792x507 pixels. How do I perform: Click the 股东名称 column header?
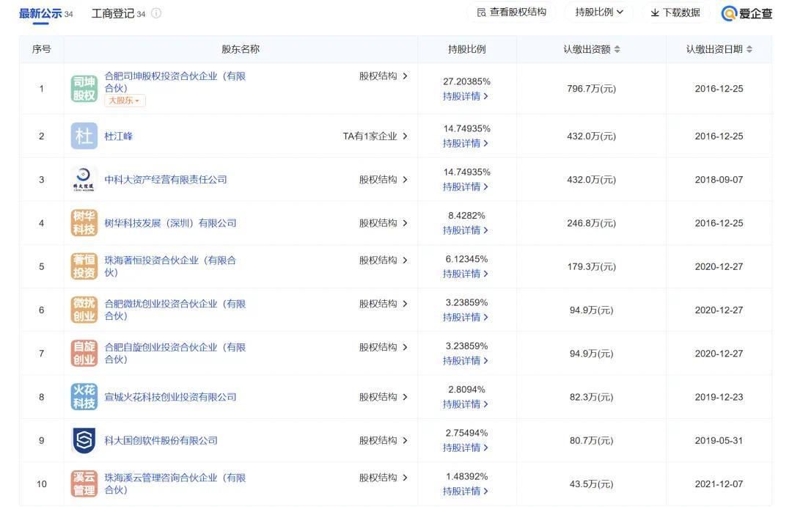point(241,49)
